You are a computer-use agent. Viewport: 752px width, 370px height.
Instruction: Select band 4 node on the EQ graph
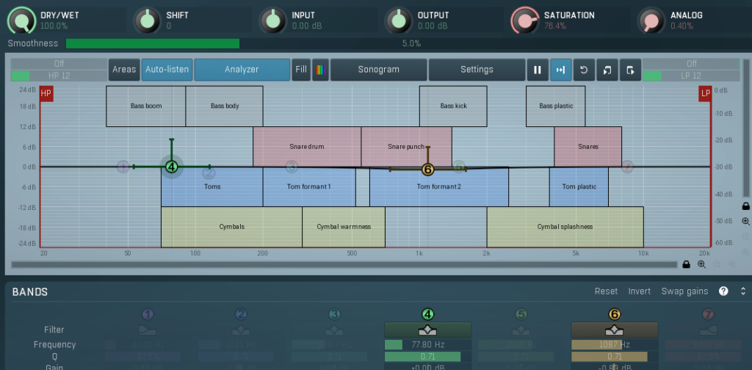pos(171,167)
